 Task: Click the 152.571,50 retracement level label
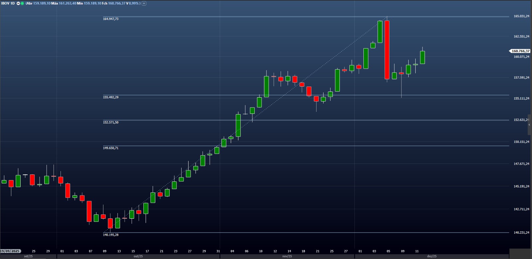(x=111, y=123)
